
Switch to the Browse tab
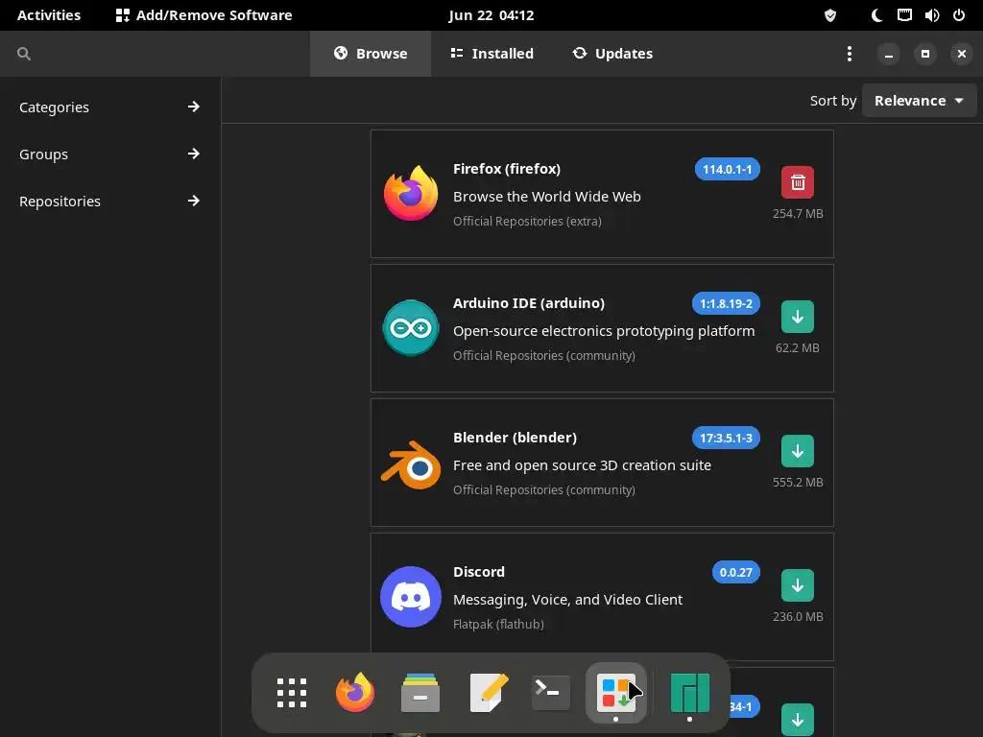371,54
